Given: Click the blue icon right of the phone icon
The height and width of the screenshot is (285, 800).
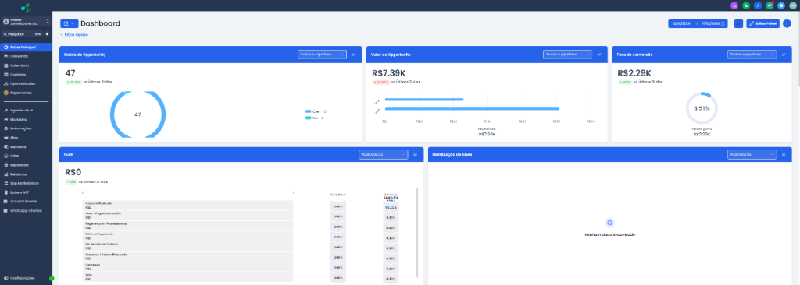Looking at the screenshot, I should 758,5.
